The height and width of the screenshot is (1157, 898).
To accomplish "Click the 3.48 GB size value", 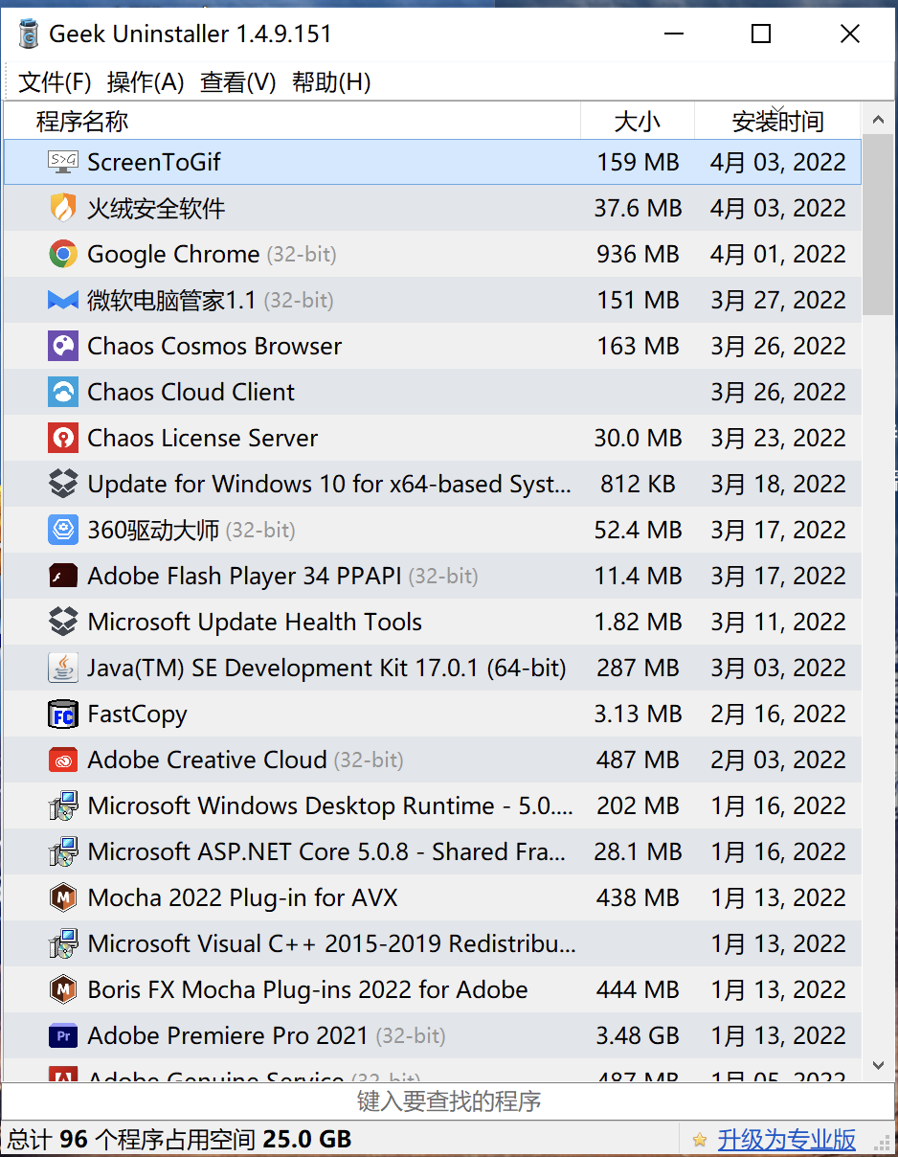I will [x=639, y=1035].
